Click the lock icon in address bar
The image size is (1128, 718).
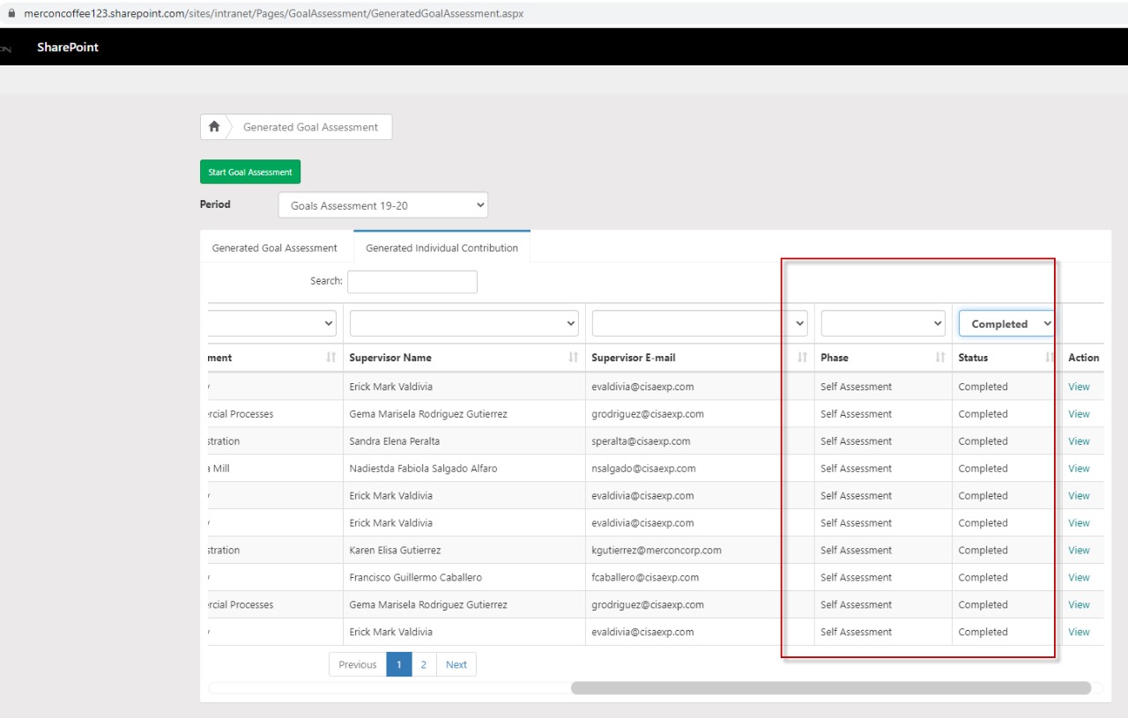(11, 13)
